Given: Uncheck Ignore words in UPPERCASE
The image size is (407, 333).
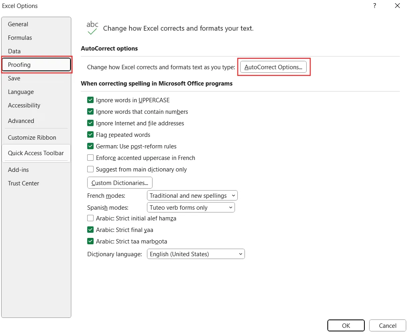Looking at the screenshot, I should 90,100.
